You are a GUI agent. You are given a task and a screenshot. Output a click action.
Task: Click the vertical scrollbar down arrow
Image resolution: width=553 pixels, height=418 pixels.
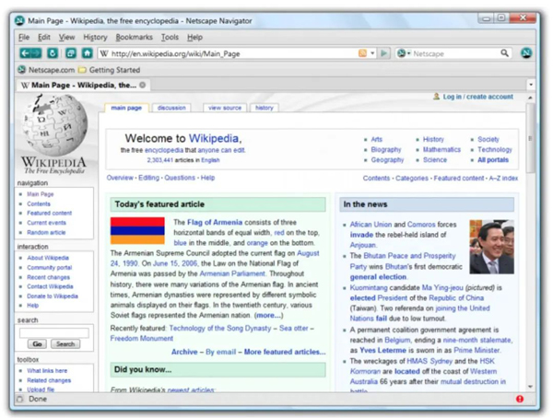tap(531, 387)
